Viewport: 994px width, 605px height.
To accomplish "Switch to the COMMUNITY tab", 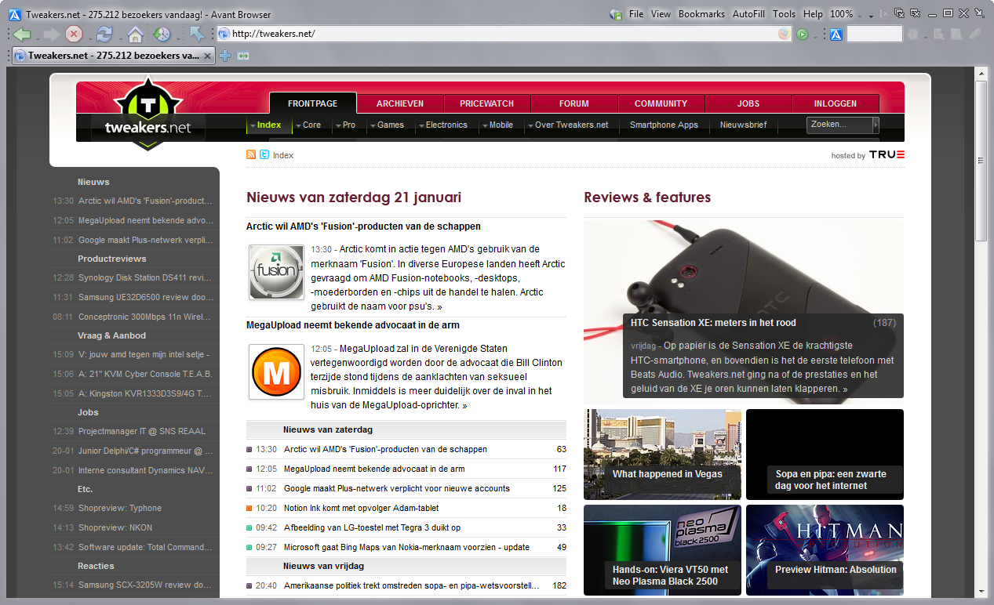I will (x=661, y=103).
